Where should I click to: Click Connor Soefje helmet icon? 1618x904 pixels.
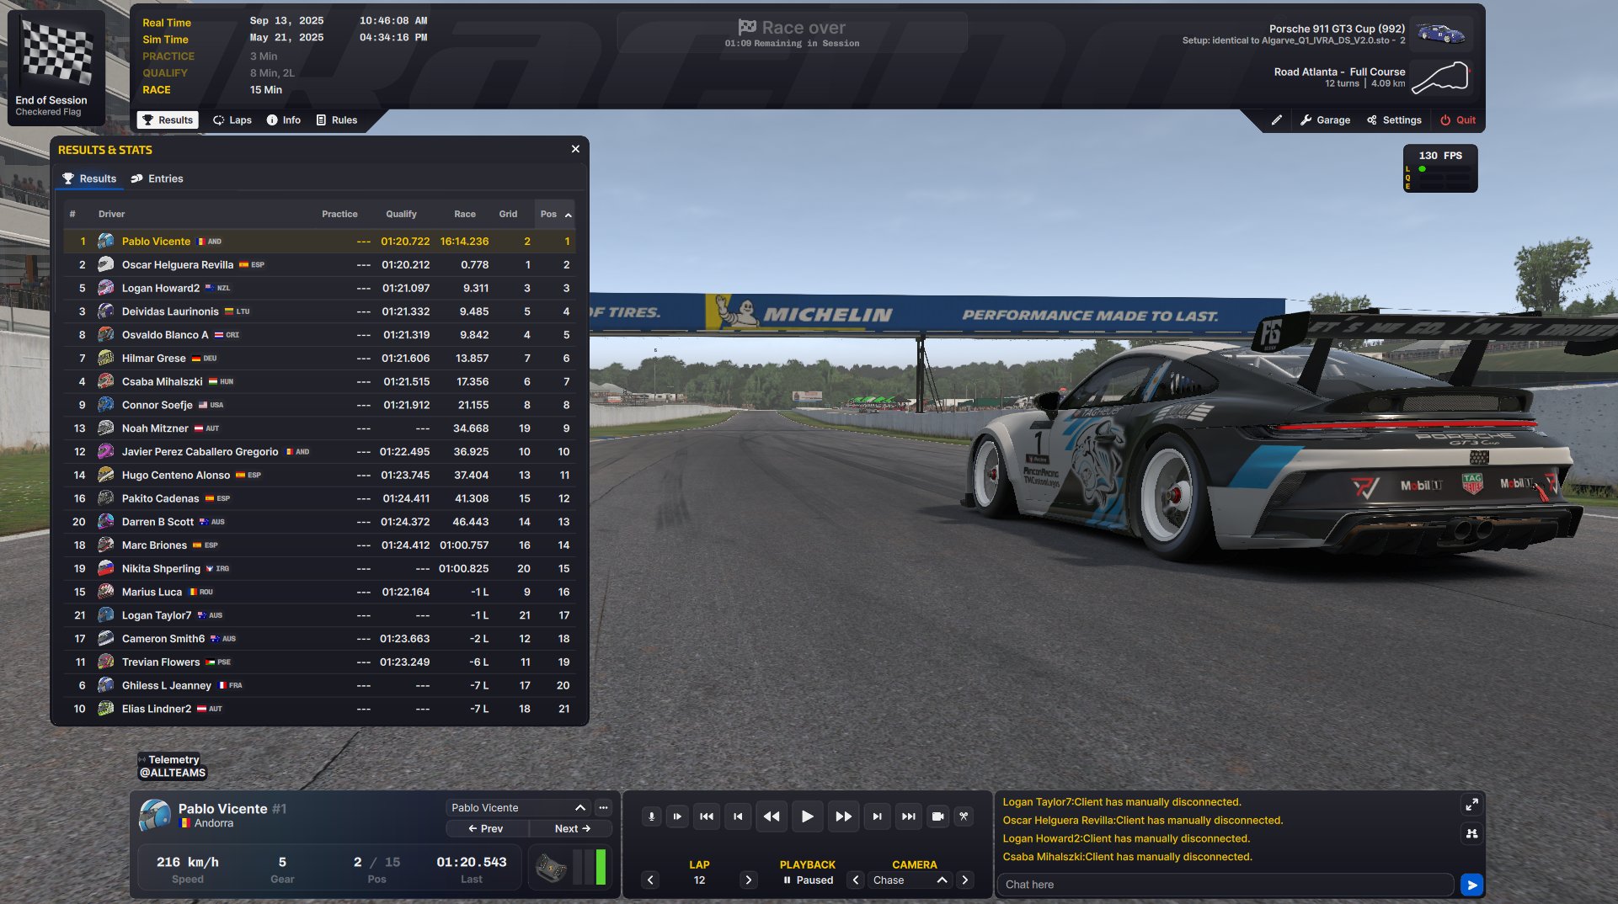pos(105,405)
